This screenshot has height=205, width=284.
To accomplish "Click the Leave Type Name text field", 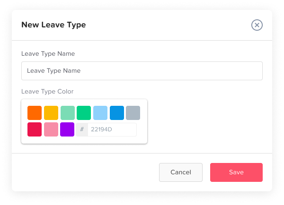I will click(x=142, y=71).
